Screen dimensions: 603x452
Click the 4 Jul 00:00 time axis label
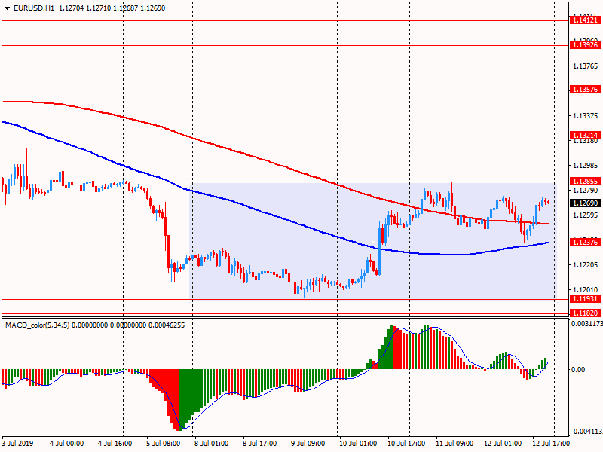pos(67,443)
